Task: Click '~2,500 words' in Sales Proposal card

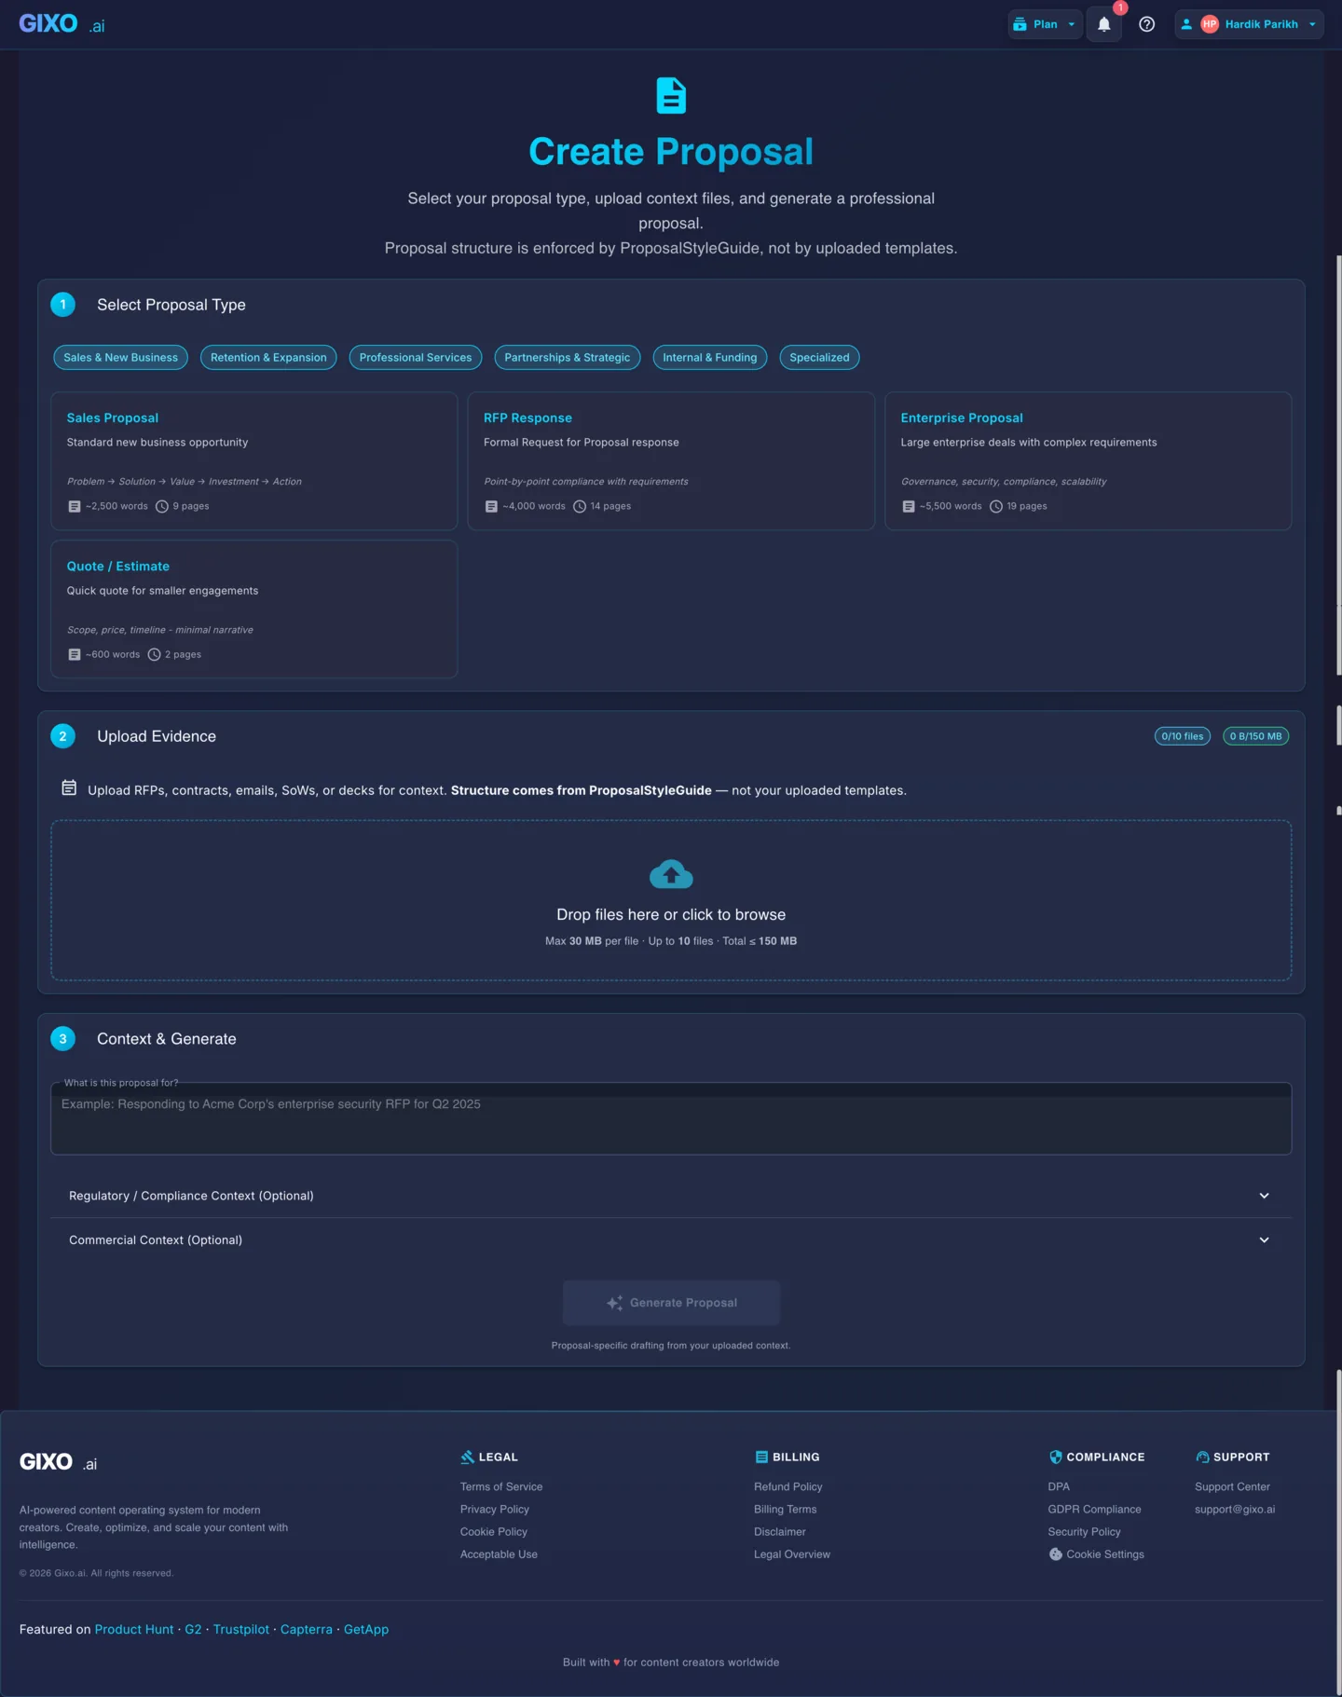Action: click(116, 506)
